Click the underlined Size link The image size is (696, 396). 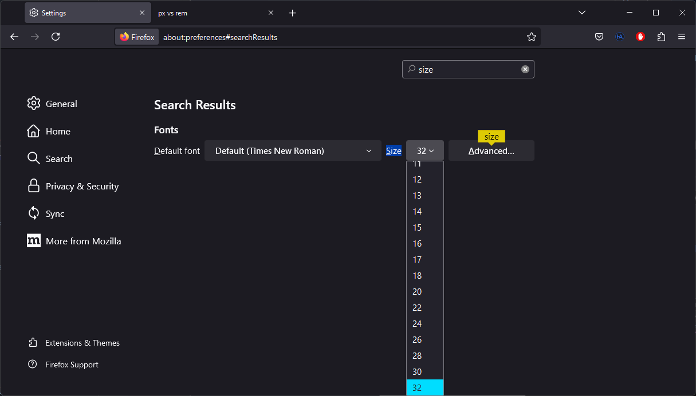tap(394, 151)
